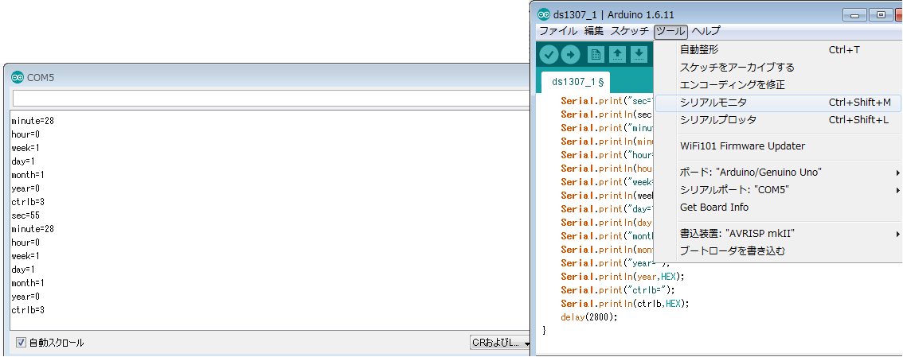
Task: Open the CRおよびL line ending dropdown
Action: click(501, 343)
